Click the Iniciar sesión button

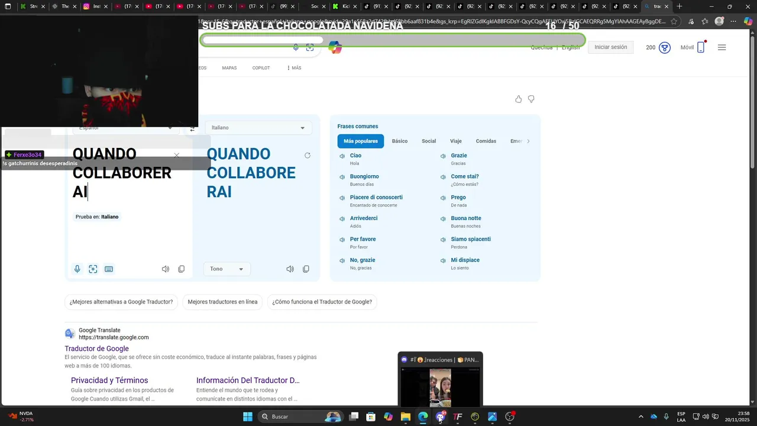click(611, 47)
